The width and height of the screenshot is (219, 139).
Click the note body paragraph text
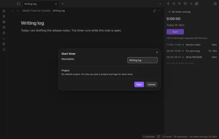tap(71, 30)
